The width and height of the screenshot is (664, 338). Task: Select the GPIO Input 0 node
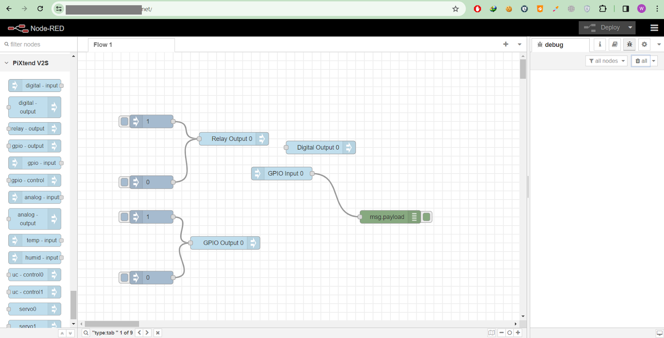(282, 174)
